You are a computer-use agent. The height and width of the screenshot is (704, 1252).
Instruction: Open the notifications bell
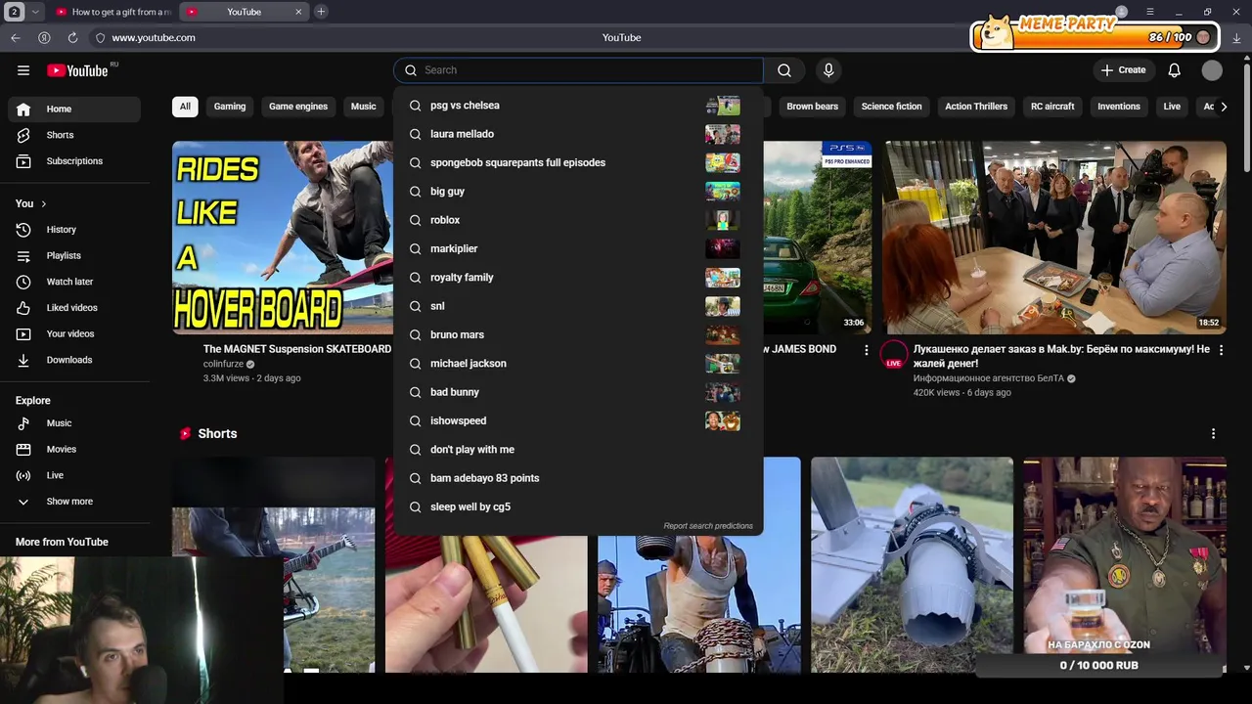click(x=1175, y=70)
